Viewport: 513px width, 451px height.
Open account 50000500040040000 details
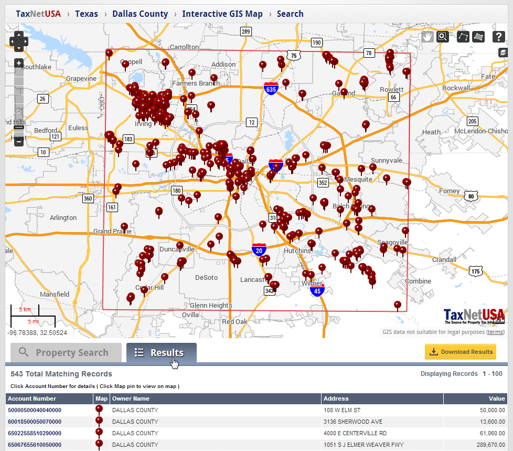(35, 410)
